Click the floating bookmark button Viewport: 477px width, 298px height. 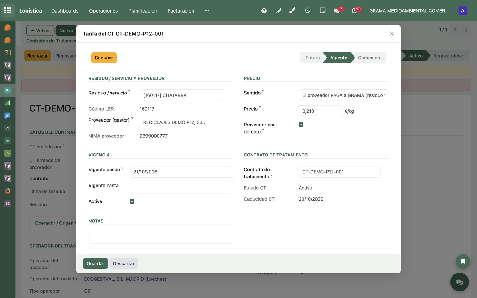click(x=463, y=261)
